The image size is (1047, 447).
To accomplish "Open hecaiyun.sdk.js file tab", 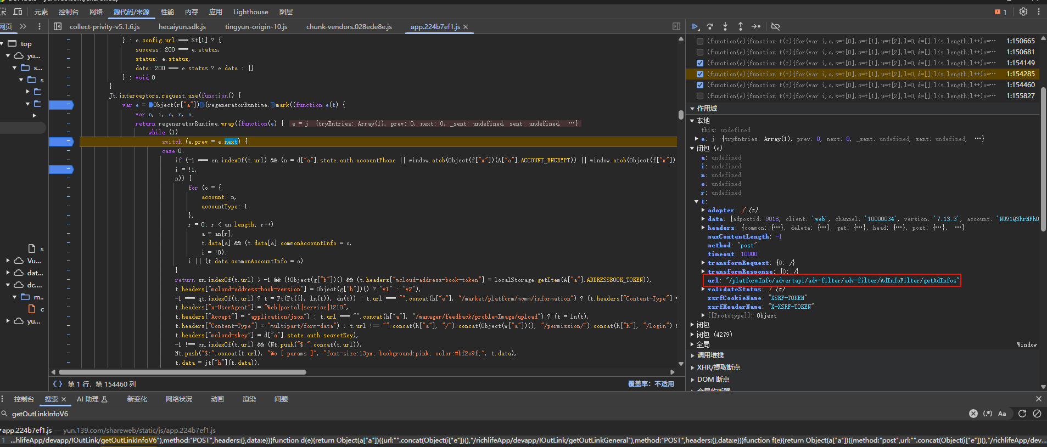I will click(x=182, y=26).
